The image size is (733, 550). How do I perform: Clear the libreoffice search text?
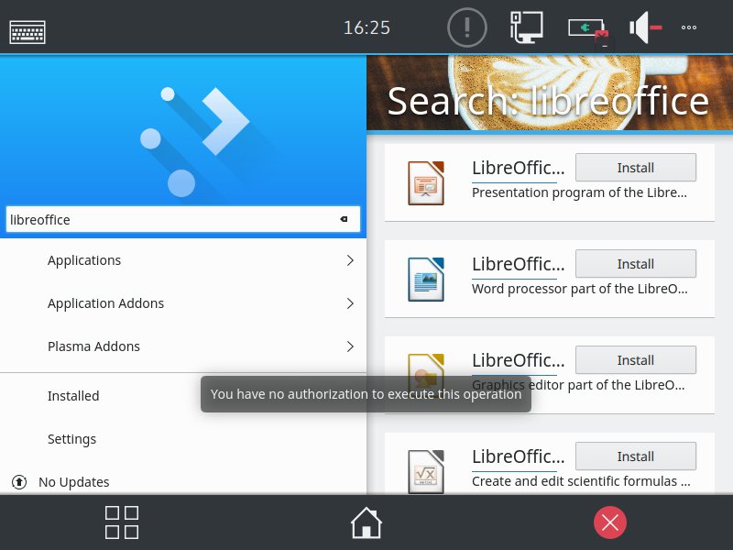345,219
